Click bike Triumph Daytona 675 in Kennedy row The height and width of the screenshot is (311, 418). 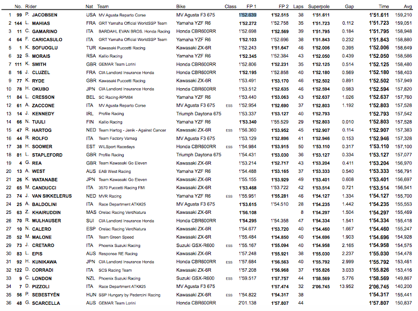pyautogui.click(x=199, y=113)
